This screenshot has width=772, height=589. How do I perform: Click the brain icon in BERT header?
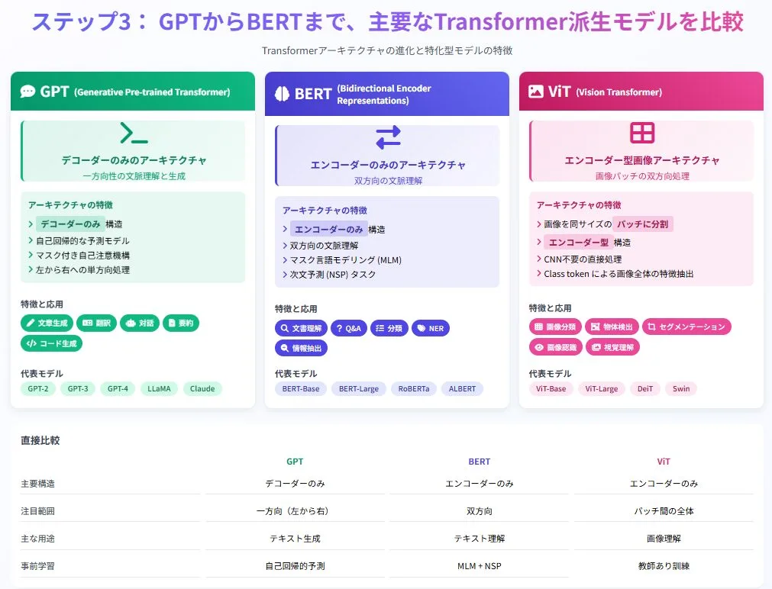[x=283, y=94]
